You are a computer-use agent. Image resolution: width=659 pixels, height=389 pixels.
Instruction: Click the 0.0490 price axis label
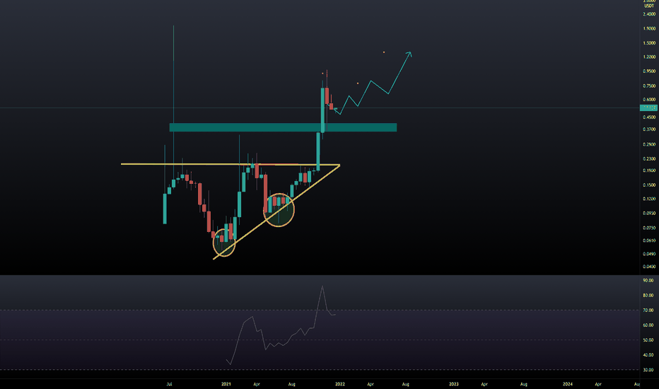click(x=649, y=254)
